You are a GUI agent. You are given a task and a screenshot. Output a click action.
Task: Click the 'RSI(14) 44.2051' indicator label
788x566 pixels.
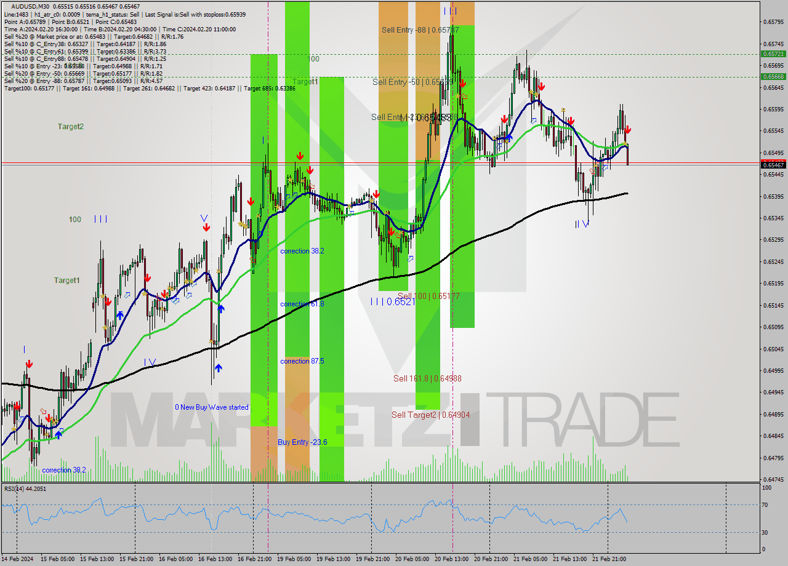25,488
